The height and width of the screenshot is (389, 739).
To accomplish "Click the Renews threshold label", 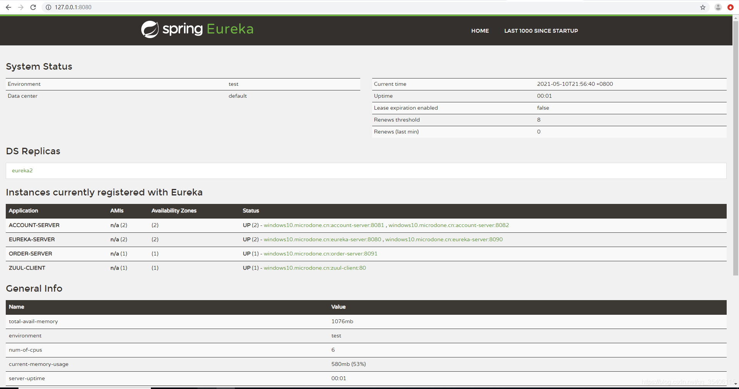I will point(396,120).
